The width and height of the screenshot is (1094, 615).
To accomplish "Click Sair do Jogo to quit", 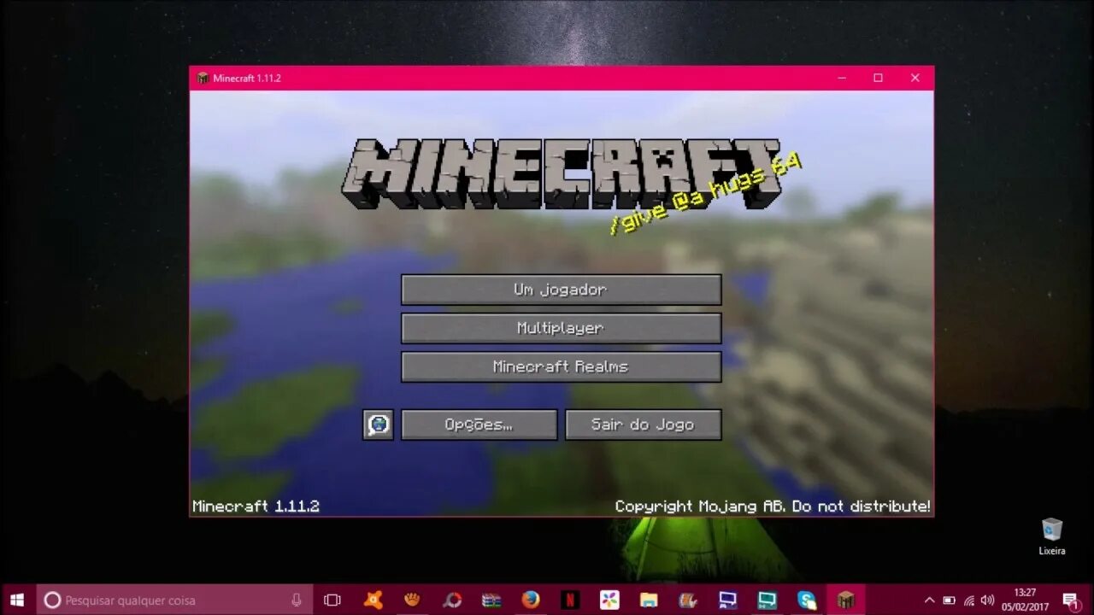I will pyautogui.click(x=643, y=425).
